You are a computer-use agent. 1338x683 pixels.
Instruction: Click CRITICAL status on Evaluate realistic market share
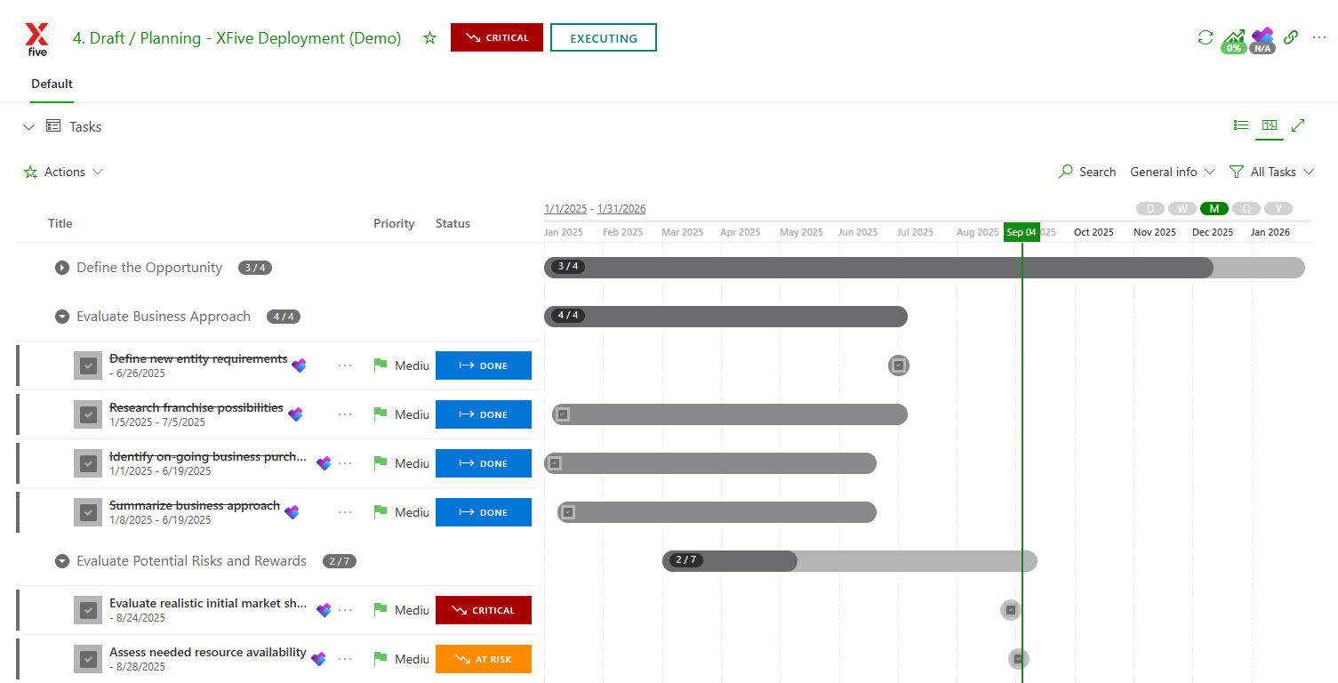coord(484,610)
